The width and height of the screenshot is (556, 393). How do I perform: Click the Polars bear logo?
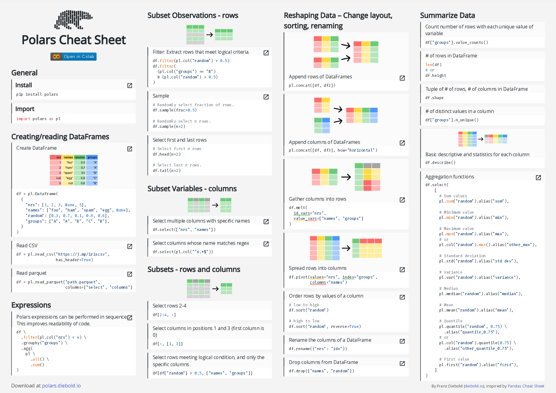tap(73, 19)
